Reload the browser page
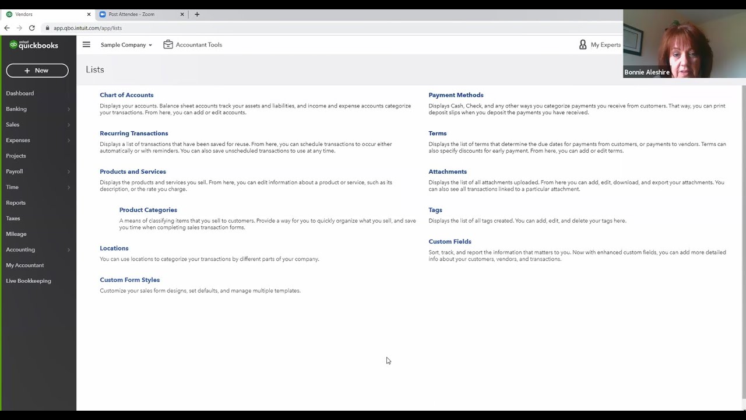 (32, 28)
